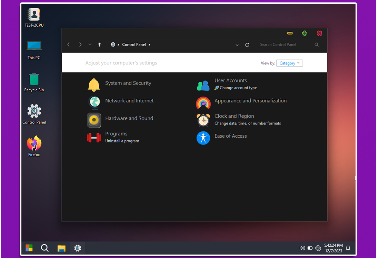Image resolution: width=379 pixels, height=258 pixels.
Task: Click the Control Panel breadcrumb in address bar
Action: pyautogui.click(x=134, y=44)
